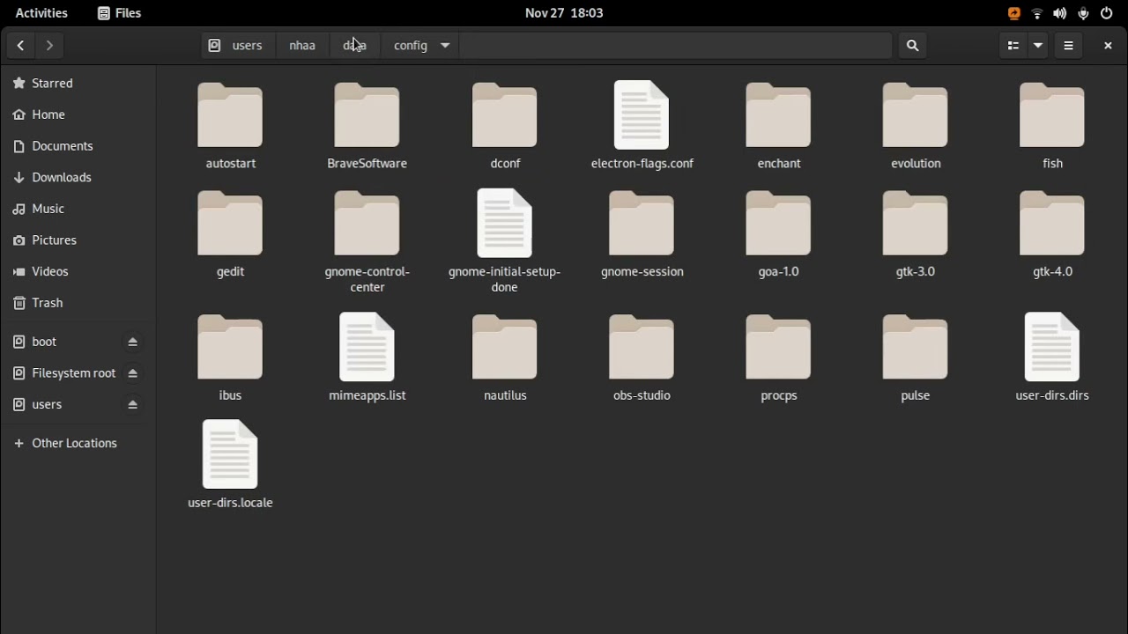This screenshot has height=634, width=1128.
Task: Expand the config path bar dropdown
Action: click(445, 45)
